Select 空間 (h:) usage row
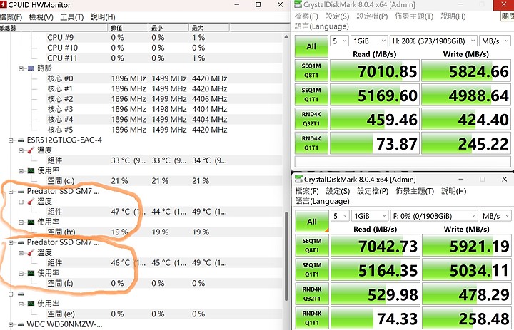This screenshot has height=330, width=514. pos(141,232)
